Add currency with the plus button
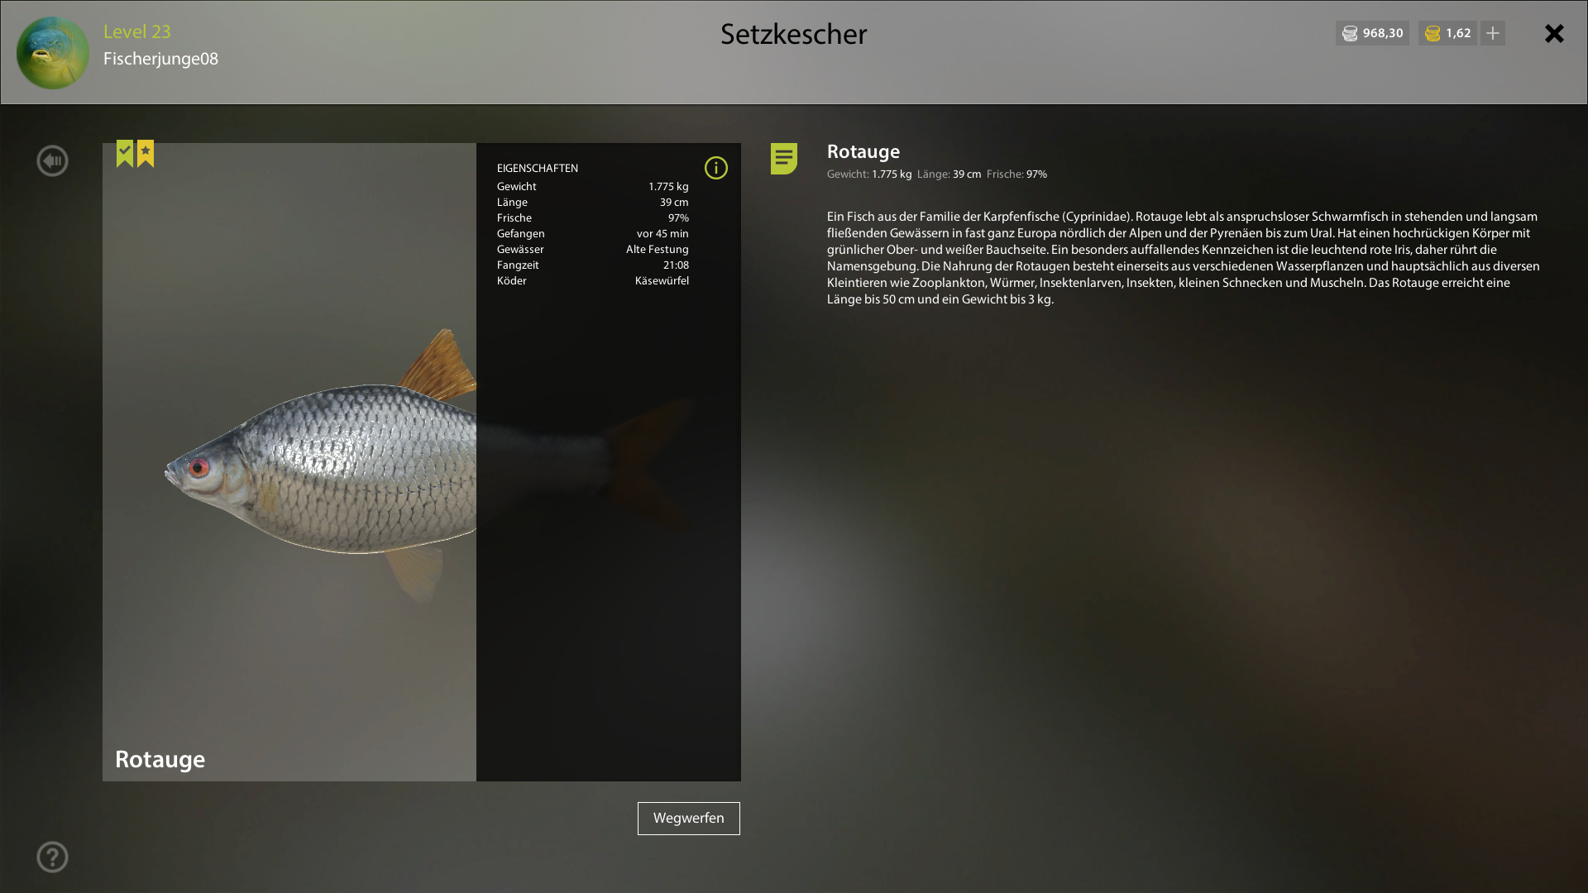 pos(1493,33)
